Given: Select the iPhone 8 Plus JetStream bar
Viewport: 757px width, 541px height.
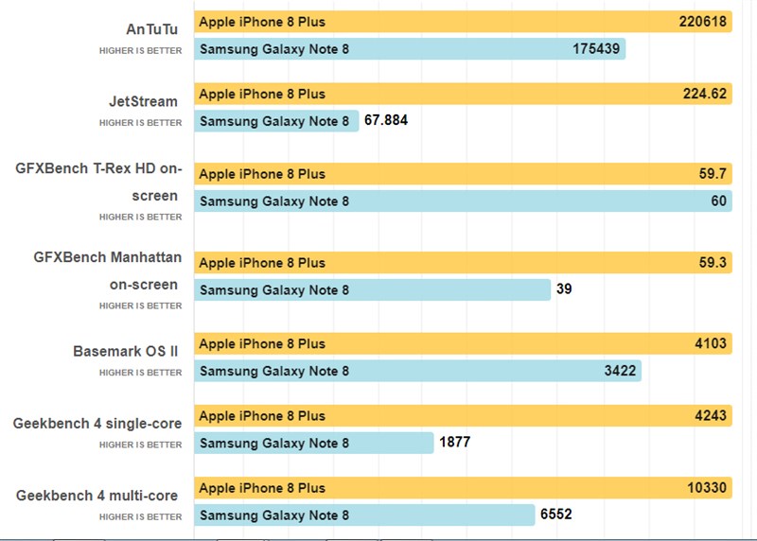Looking at the screenshot, I should (x=463, y=94).
